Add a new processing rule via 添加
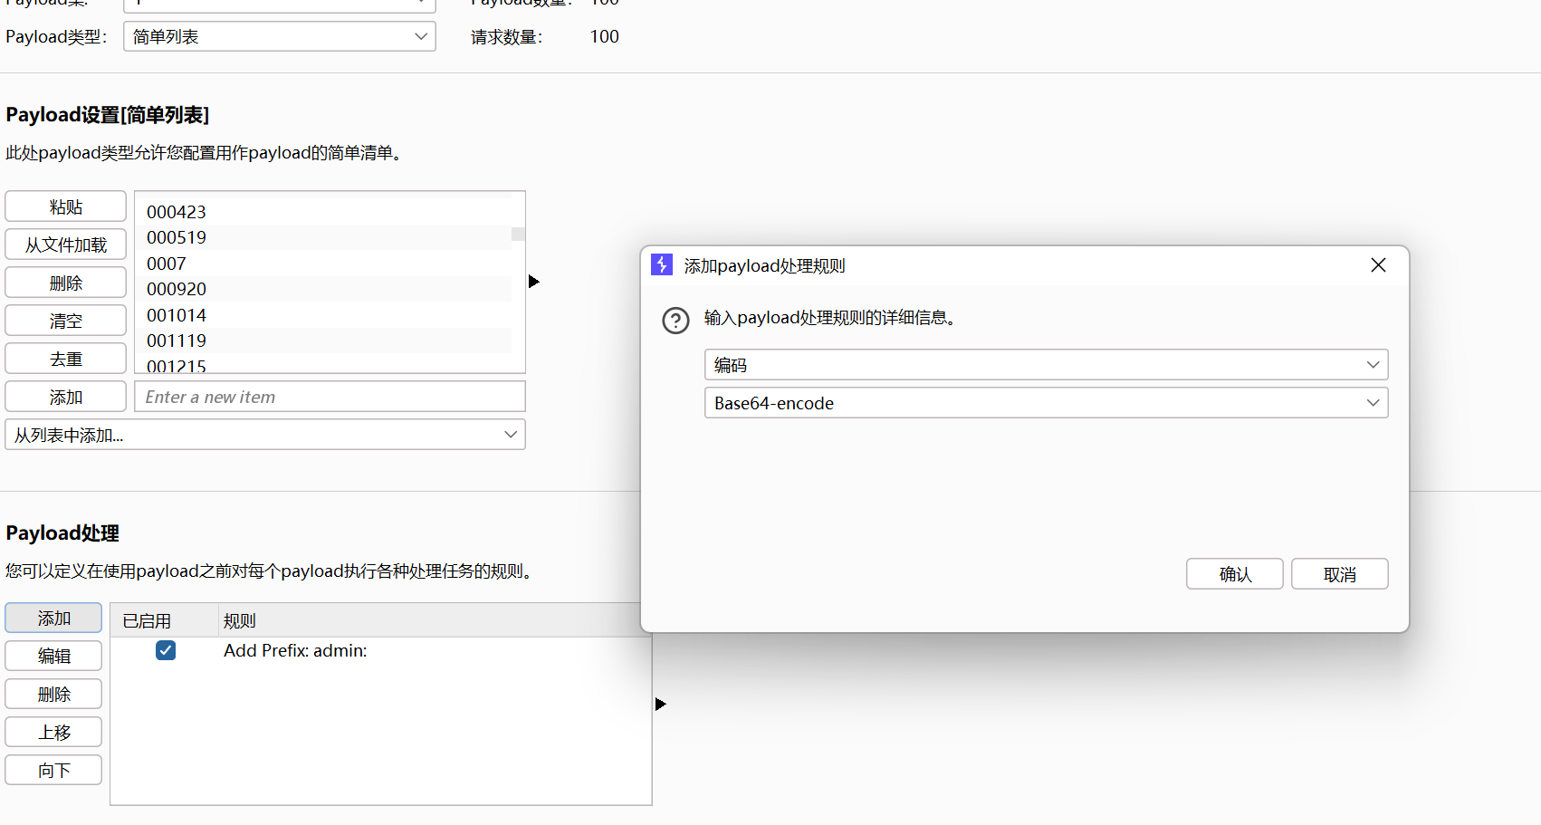Screen dimensions: 1541x825 coord(53,618)
